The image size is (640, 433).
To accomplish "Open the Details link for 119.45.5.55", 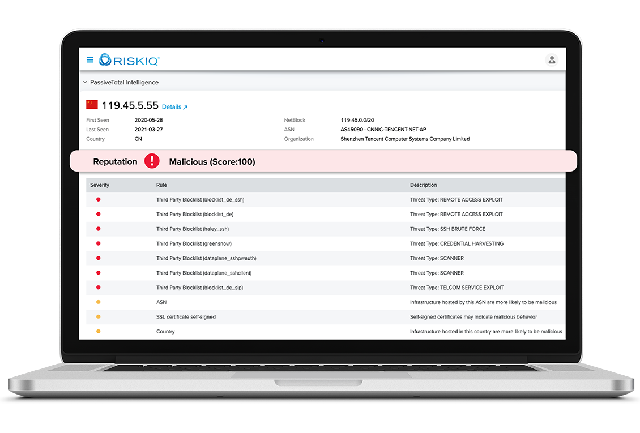I will [174, 107].
